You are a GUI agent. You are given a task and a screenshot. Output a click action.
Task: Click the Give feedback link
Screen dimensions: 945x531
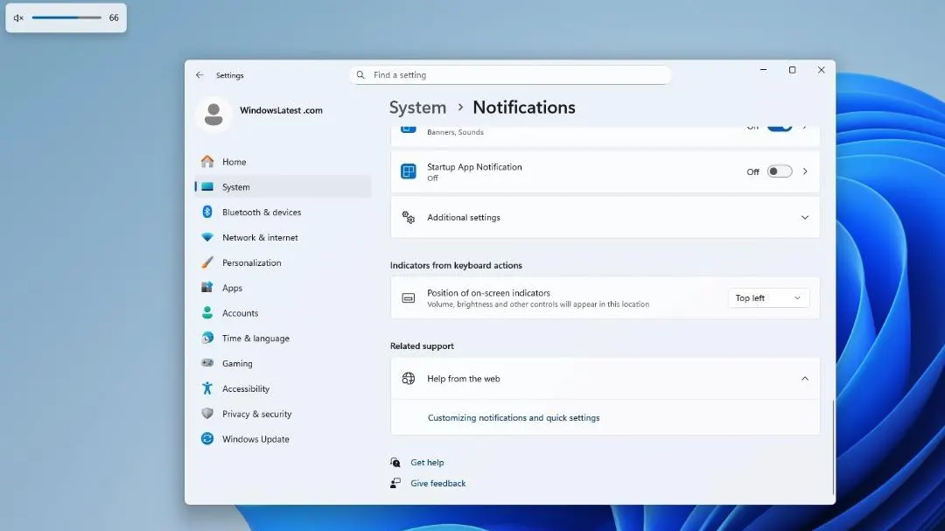[x=437, y=484]
